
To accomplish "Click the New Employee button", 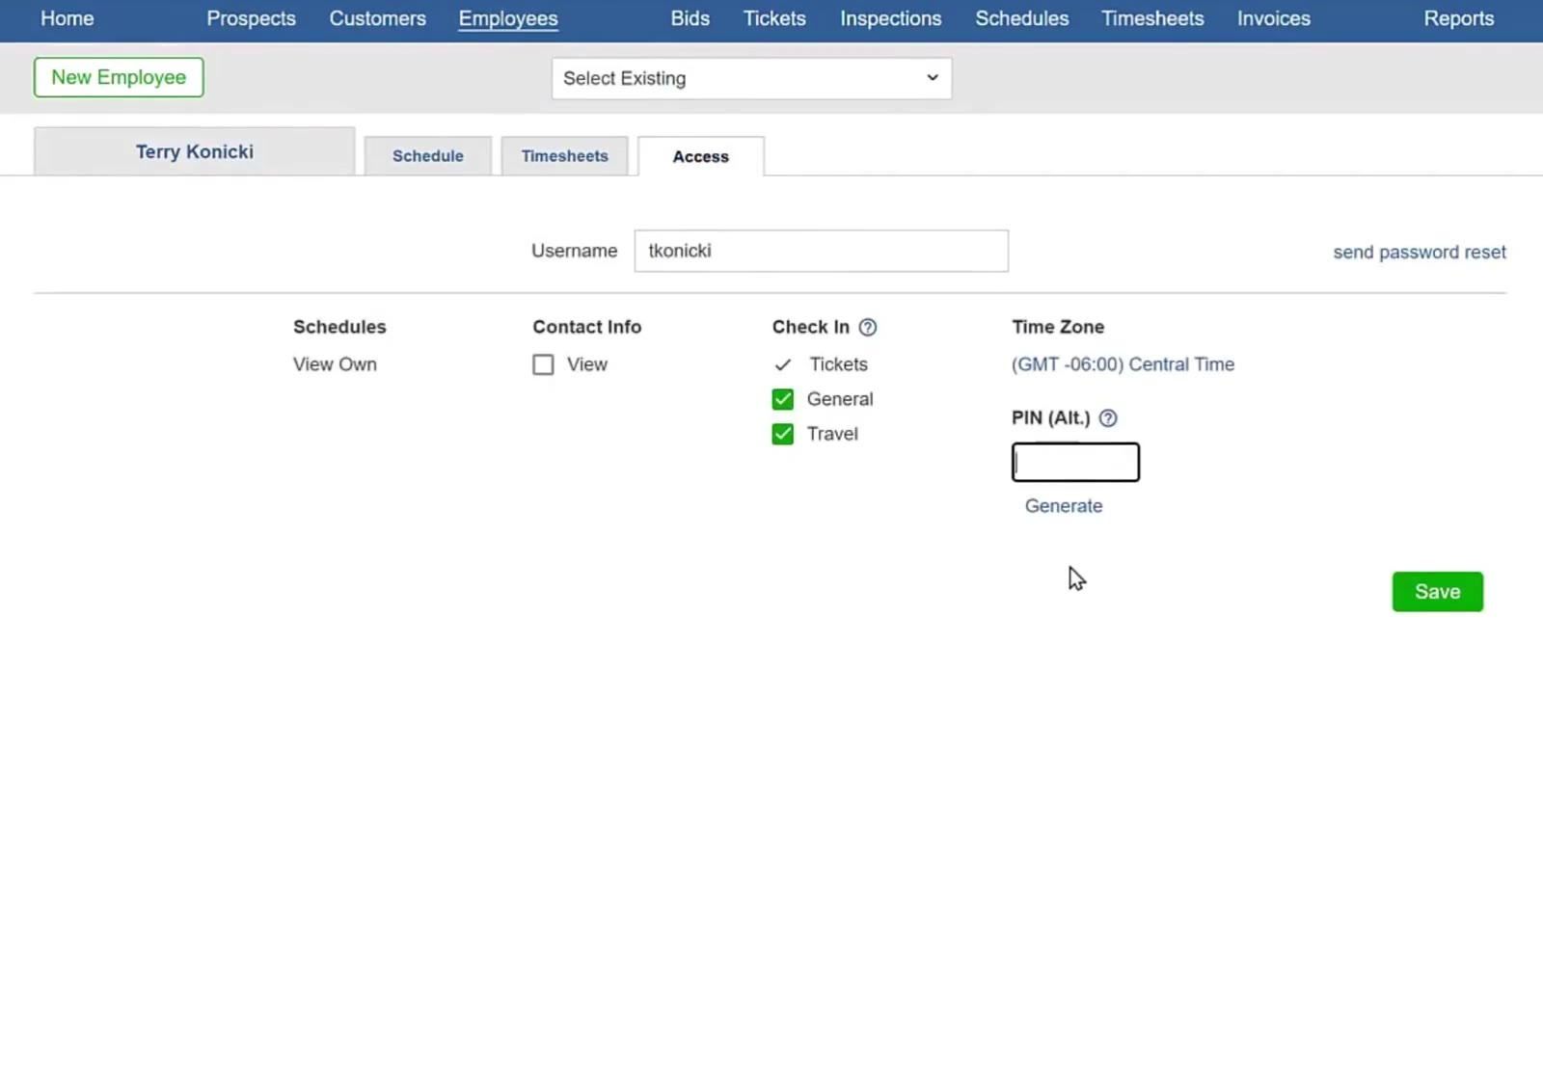I will pos(119,77).
